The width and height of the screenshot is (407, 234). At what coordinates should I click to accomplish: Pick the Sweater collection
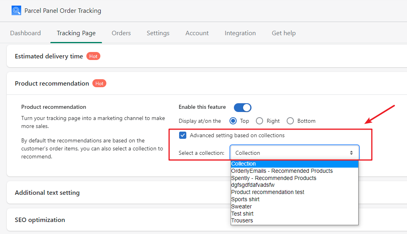295,206
